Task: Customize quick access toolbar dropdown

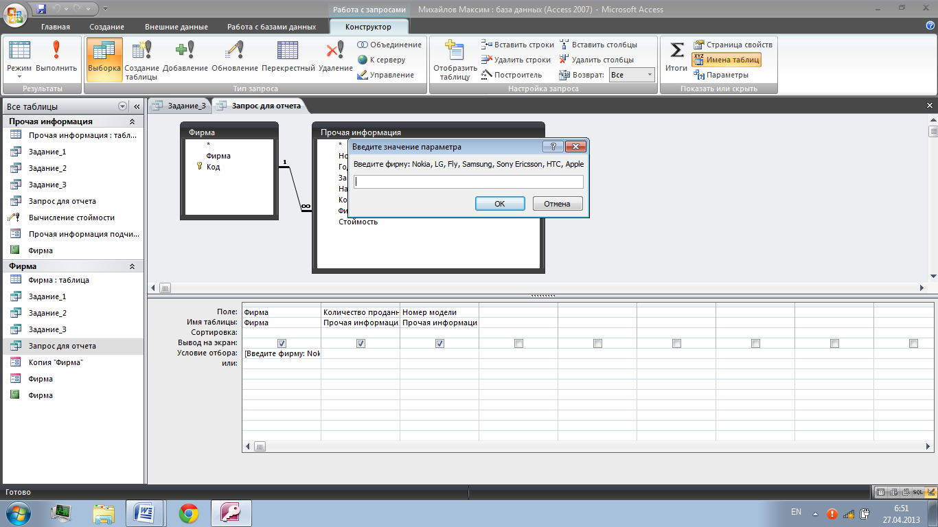Action: pos(104,10)
